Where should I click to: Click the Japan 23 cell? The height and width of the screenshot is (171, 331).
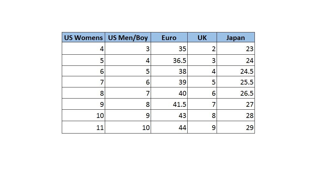[x=236, y=49]
